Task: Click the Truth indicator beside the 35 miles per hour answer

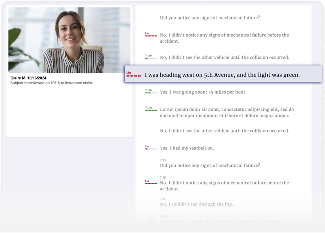Action: pyautogui.click(x=151, y=91)
